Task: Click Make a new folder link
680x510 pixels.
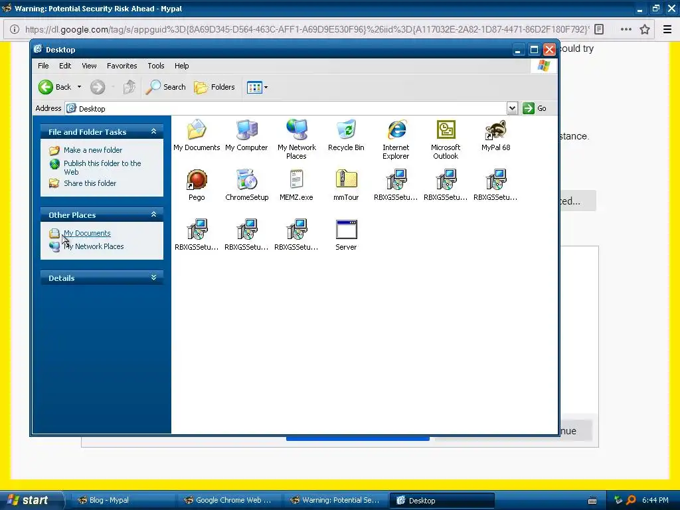Action: [x=93, y=150]
